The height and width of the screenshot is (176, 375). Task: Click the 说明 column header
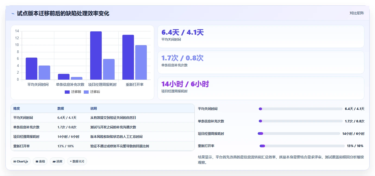click(x=93, y=108)
